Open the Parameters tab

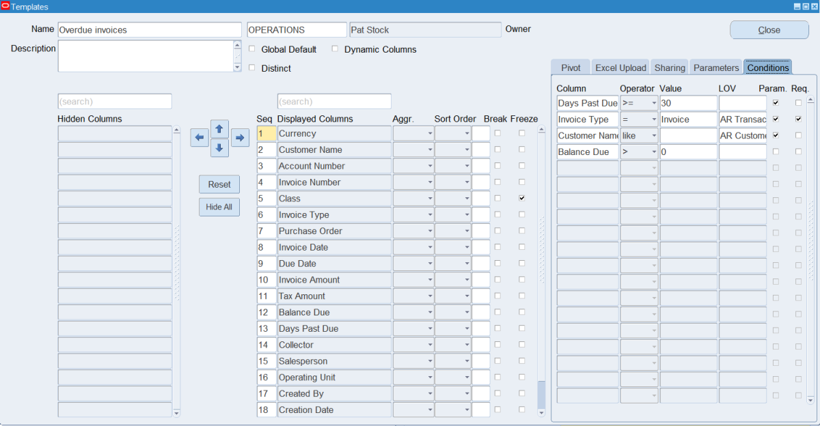716,68
